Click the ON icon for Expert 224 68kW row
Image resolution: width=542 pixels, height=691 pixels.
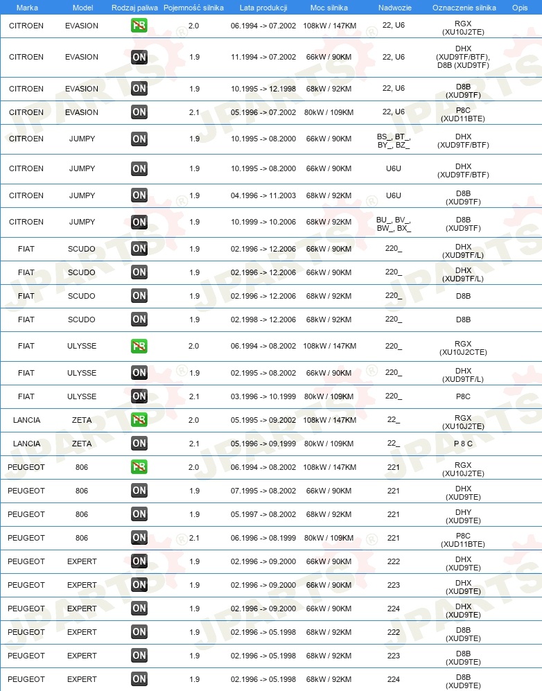(x=139, y=679)
